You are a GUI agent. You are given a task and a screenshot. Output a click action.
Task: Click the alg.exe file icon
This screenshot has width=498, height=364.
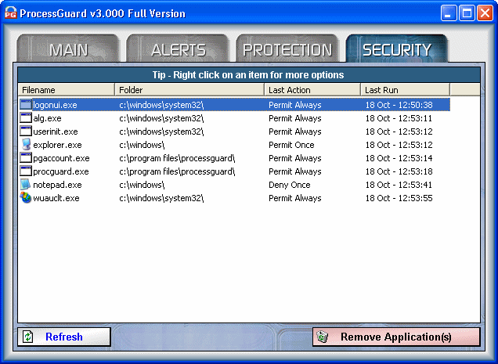click(26, 118)
